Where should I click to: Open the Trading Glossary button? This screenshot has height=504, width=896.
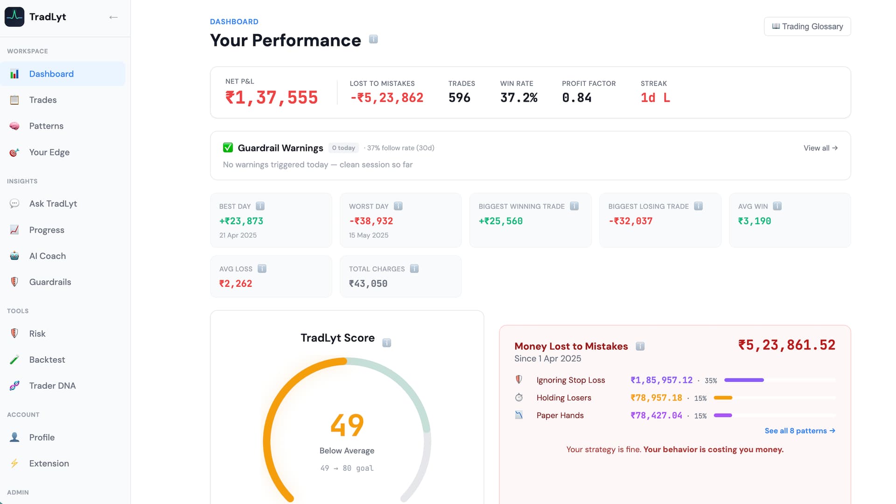[x=807, y=27]
